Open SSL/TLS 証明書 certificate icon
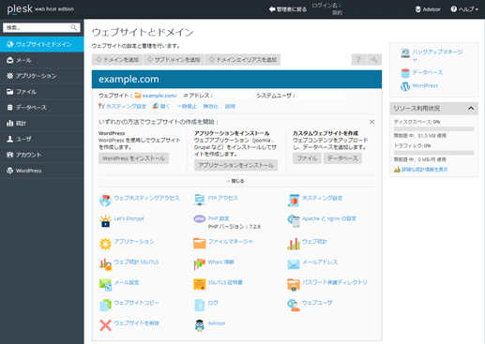Image resolution: width=485 pixels, height=344 pixels. tap(200, 284)
